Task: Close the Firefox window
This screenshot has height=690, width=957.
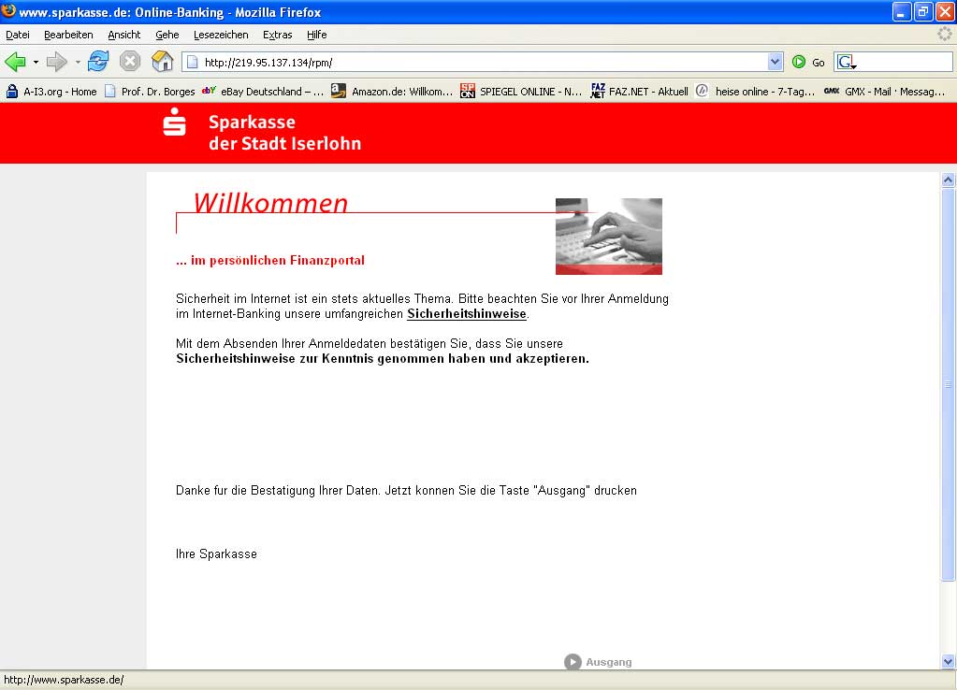Action: [944, 11]
